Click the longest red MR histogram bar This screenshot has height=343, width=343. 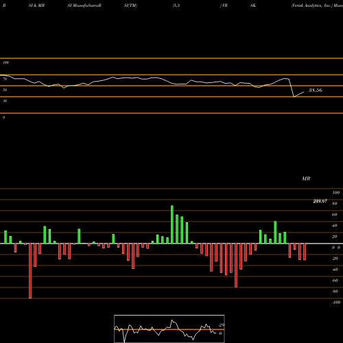(30, 271)
